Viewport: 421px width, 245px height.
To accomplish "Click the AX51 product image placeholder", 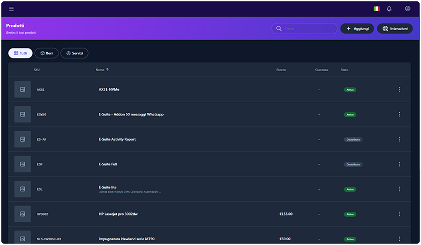I will (x=23, y=90).
